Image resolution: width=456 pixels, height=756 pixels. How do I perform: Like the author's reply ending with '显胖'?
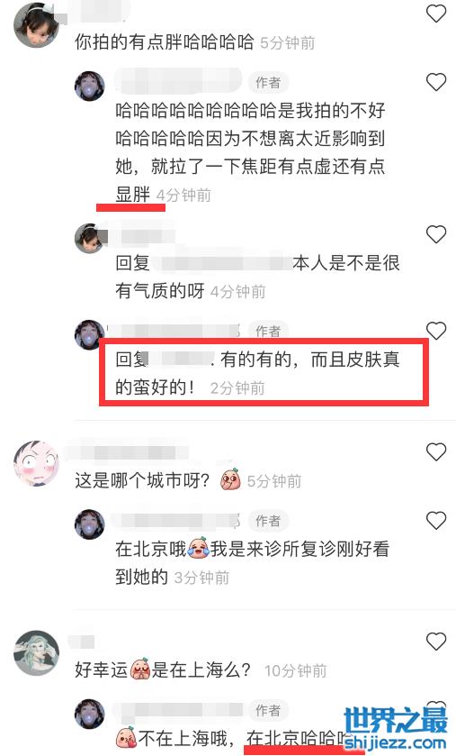coord(436,82)
